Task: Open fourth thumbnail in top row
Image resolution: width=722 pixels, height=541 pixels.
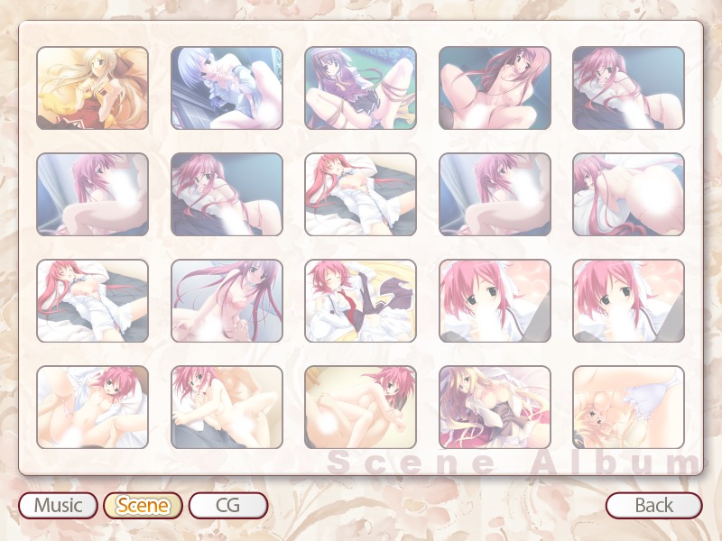Action: point(495,87)
